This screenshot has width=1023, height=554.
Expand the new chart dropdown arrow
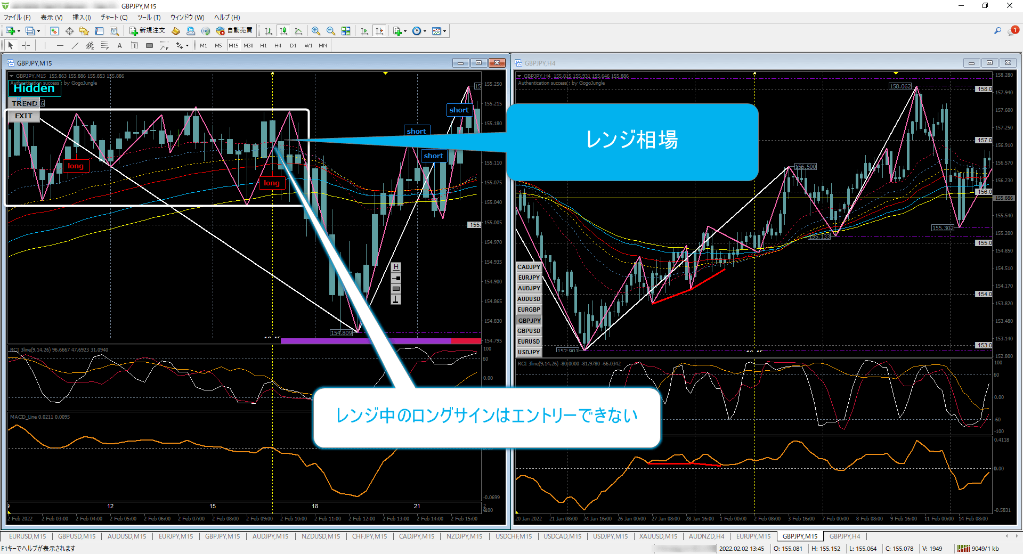coord(19,31)
